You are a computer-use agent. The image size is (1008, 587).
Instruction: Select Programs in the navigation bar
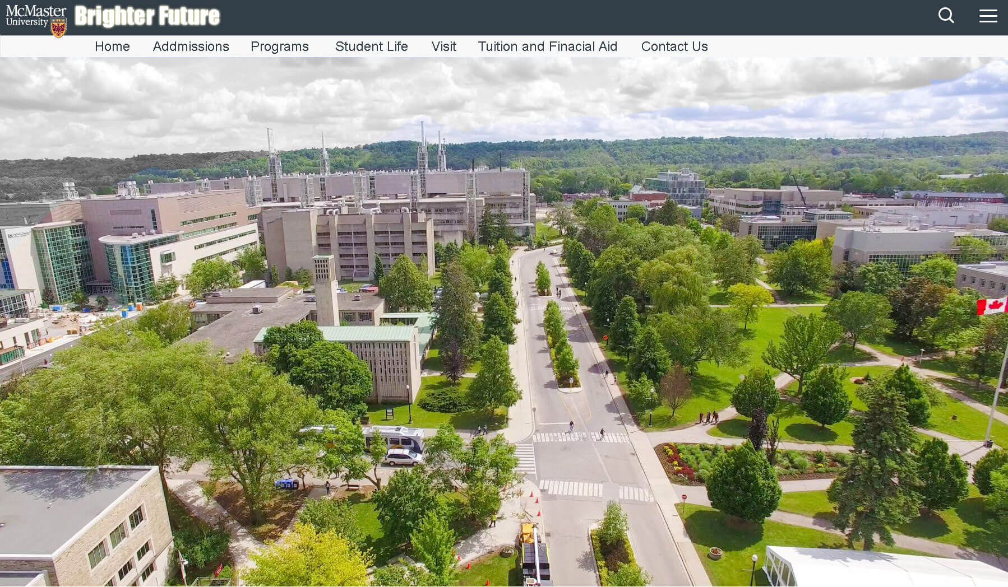pyautogui.click(x=279, y=46)
